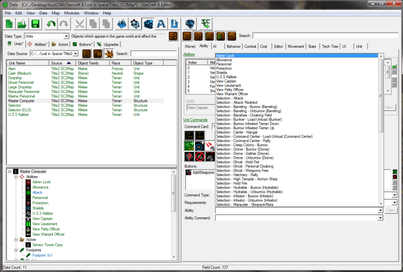Viewport: 403px width, 272px height.
Task: Switch to the Abilities data tab
Action: pyautogui.click(x=37, y=44)
